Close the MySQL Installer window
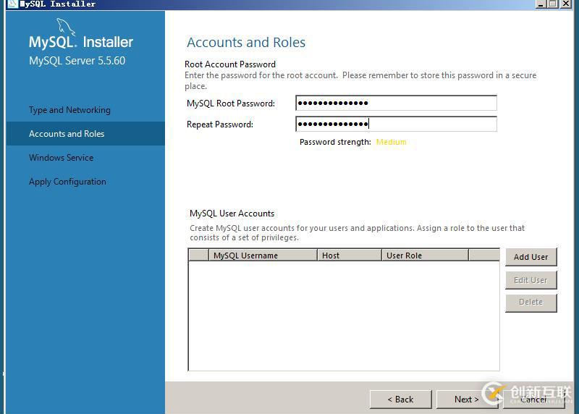Viewport: 579px width, 414px height. point(566,4)
